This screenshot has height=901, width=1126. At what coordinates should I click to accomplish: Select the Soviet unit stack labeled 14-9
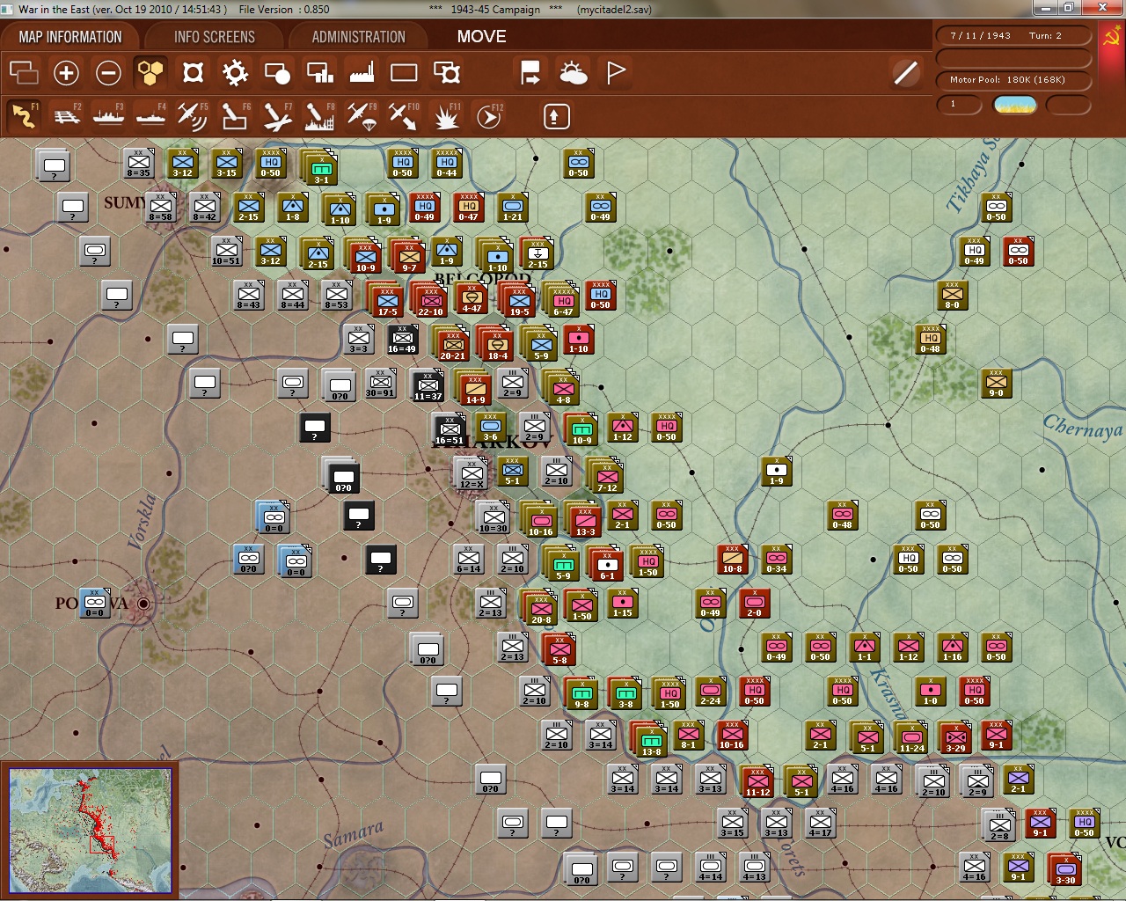tap(475, 387)
